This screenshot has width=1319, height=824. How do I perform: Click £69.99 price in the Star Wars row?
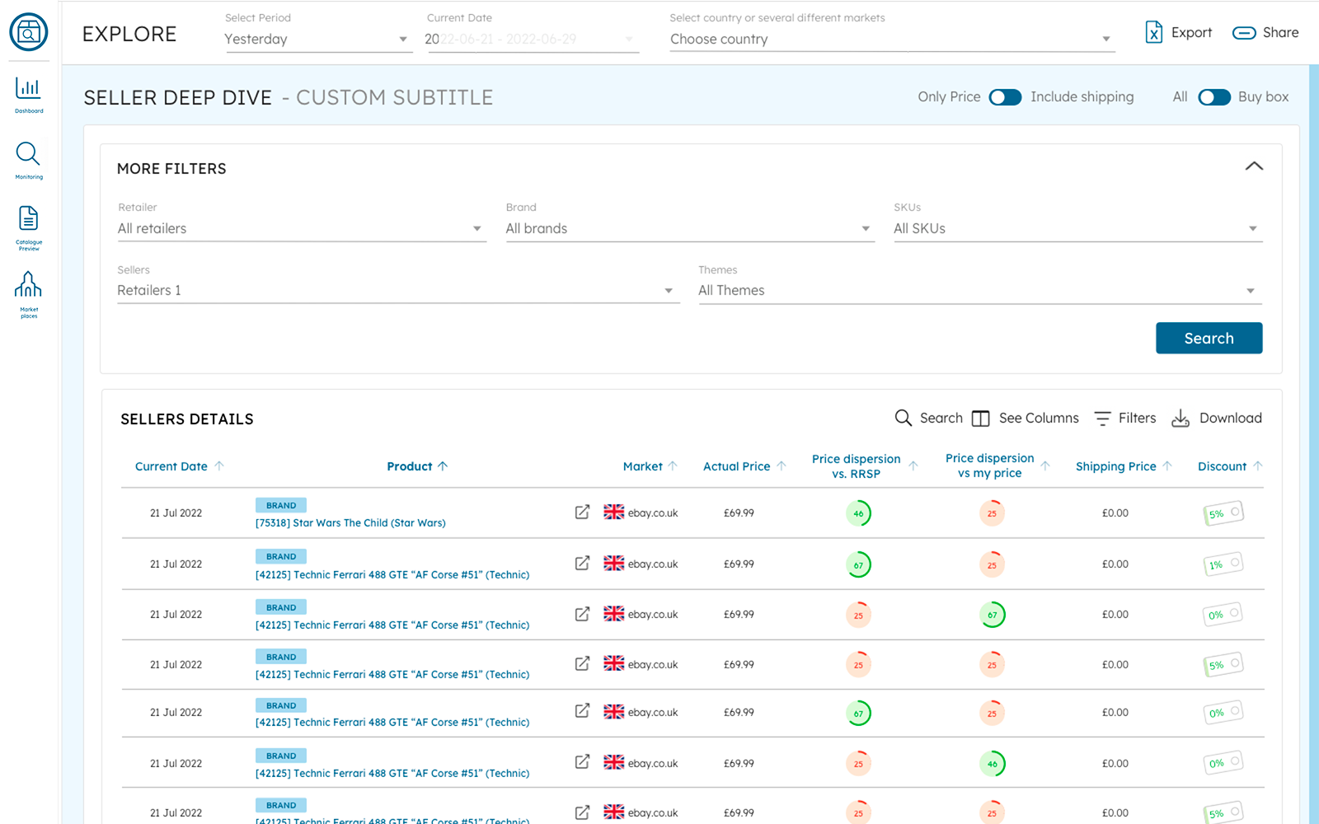coord(739,513)
